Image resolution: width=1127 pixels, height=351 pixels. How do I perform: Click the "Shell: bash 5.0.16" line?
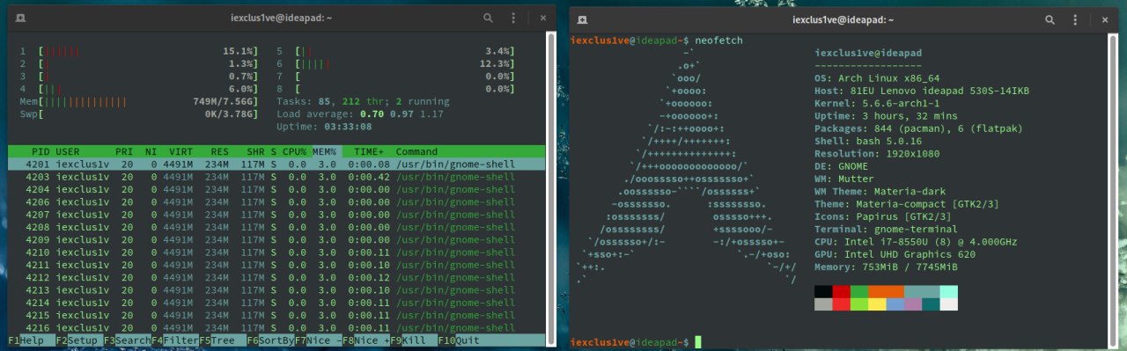coord(869,141)
